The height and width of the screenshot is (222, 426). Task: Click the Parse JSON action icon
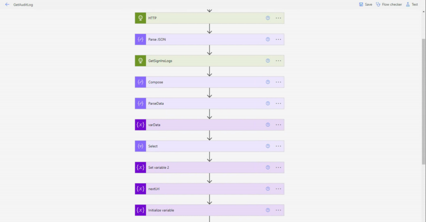coord(140,39)
